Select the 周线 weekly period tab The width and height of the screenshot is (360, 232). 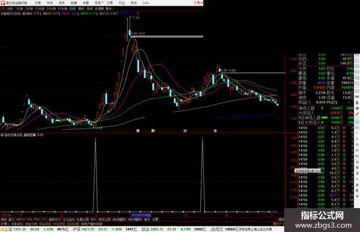pyautogui.click(x=81, y=9)
